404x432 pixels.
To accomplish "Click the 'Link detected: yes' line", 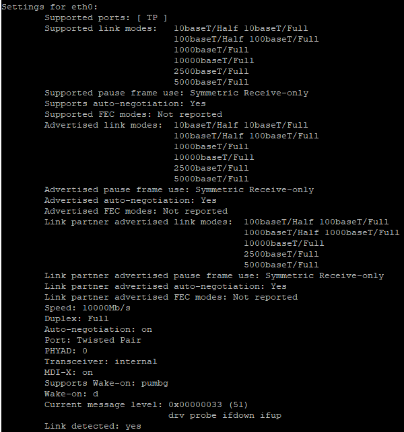I will [93, 426].
